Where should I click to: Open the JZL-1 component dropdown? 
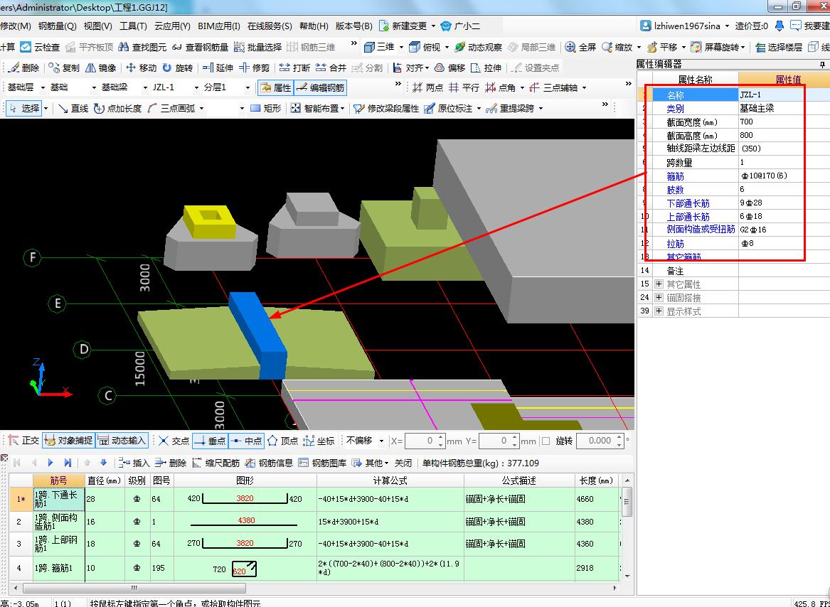tap(196, 88)
